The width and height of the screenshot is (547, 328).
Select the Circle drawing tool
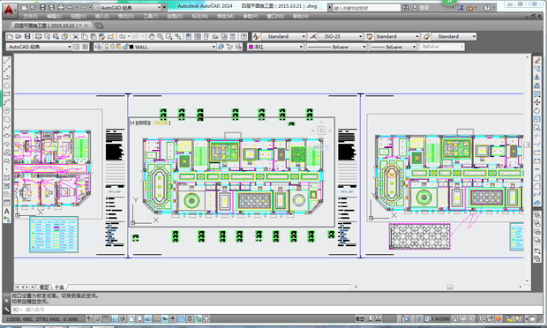tap(7, 110)
